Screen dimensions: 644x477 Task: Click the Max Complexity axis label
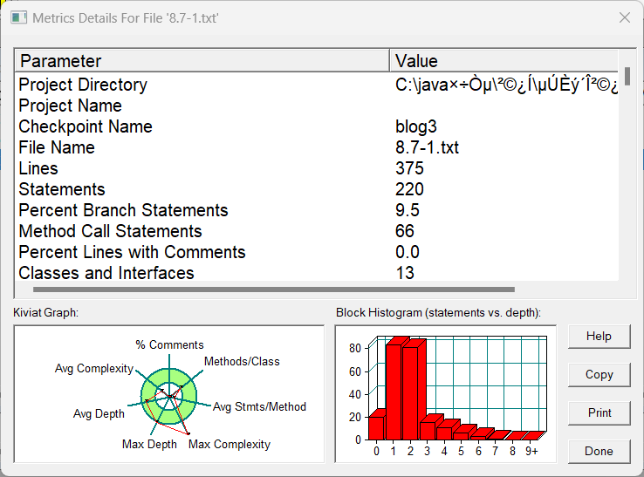[x=230, y=444]
